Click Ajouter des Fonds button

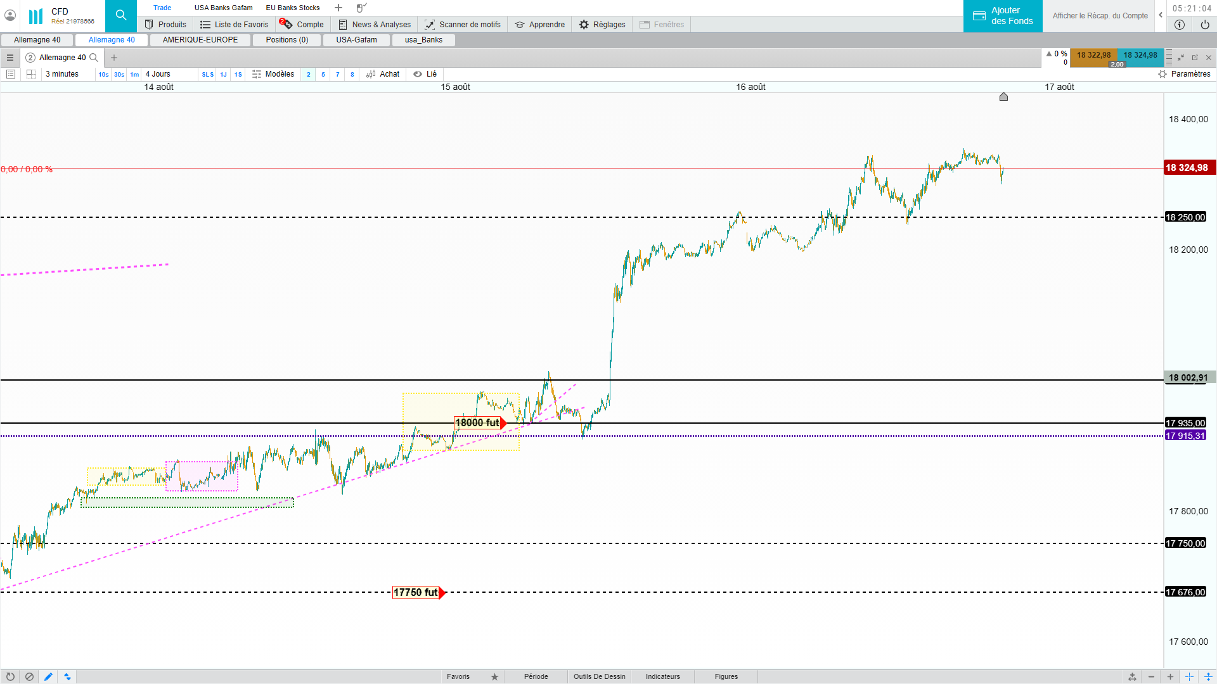click(1003, 16)
